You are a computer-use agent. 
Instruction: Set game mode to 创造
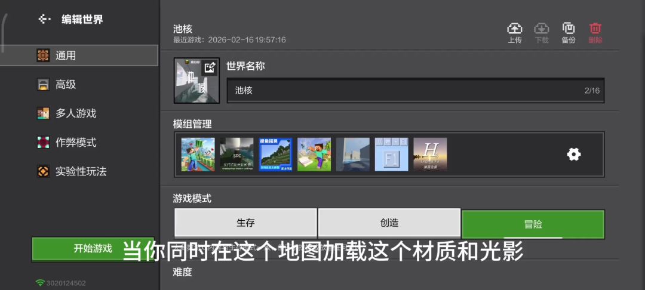pyautogui.click(x=389, y=223)
